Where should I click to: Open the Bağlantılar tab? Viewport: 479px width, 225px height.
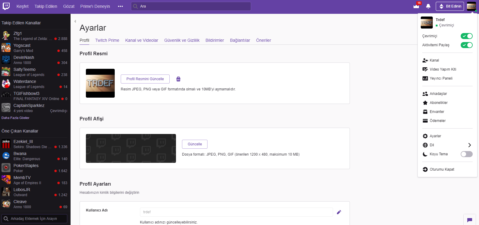[x=240, y=40]
